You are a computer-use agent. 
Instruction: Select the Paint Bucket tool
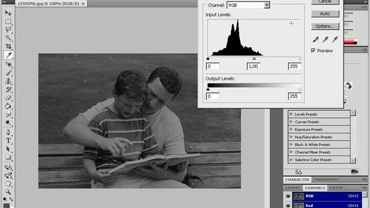8,106
